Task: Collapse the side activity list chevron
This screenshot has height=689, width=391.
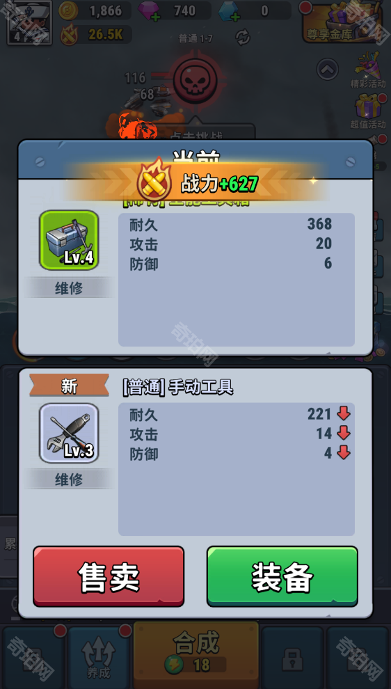Action: (x=327, y=69)
